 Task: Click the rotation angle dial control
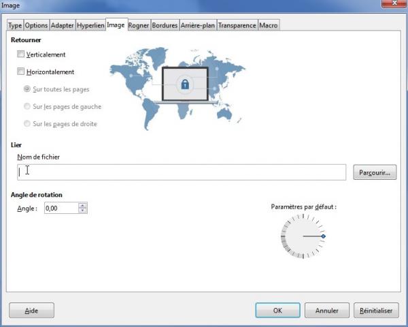click(302, 236)
